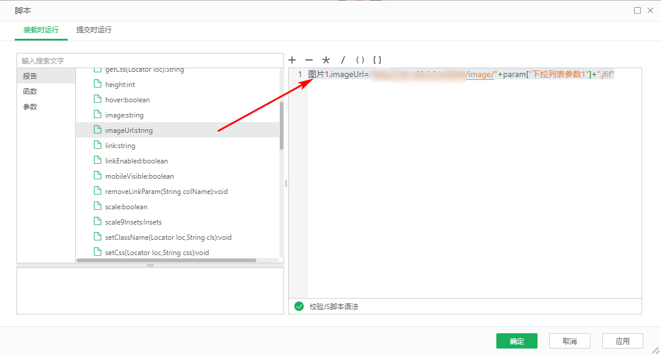Insert parentheses into script
The height and width of the screenshot is (355, 661).
tap(360, 60)
